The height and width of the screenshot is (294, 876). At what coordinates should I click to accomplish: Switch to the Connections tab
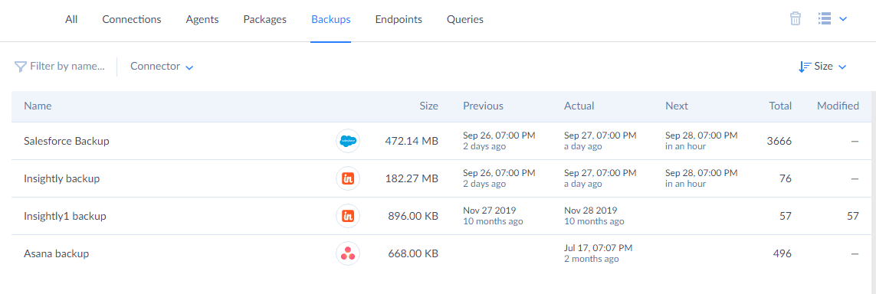(132, 20)
